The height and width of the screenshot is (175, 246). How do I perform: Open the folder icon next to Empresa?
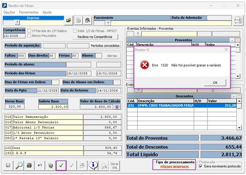69,20
